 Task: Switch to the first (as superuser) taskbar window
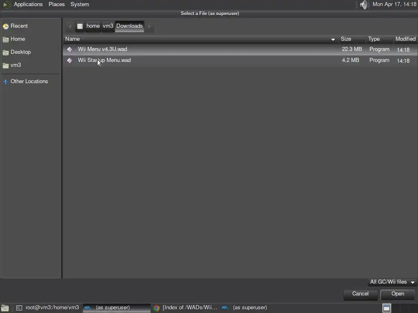[116, 308]
